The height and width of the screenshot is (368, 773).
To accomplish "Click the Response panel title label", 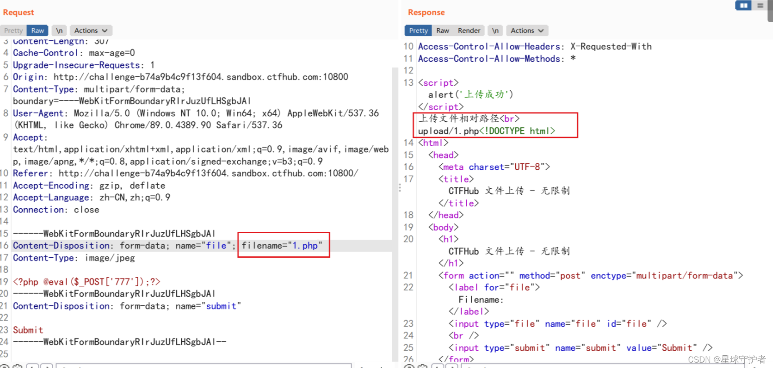I will point(426,12).
